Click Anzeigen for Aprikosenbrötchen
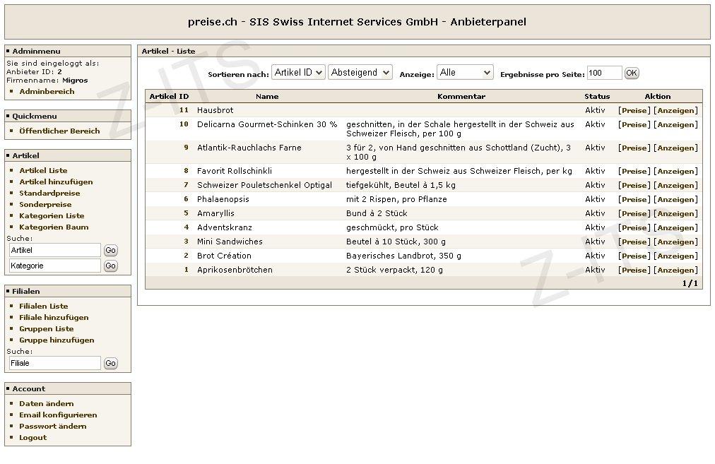 click(x=675, y=270)
